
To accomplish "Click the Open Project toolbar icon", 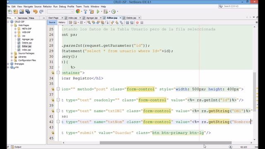I will (x=22, y=12).
